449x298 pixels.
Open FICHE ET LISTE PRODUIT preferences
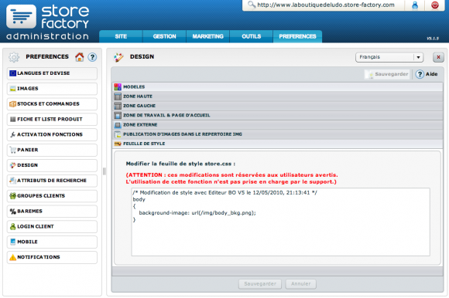pyautogui.click(x=52, y=120)
